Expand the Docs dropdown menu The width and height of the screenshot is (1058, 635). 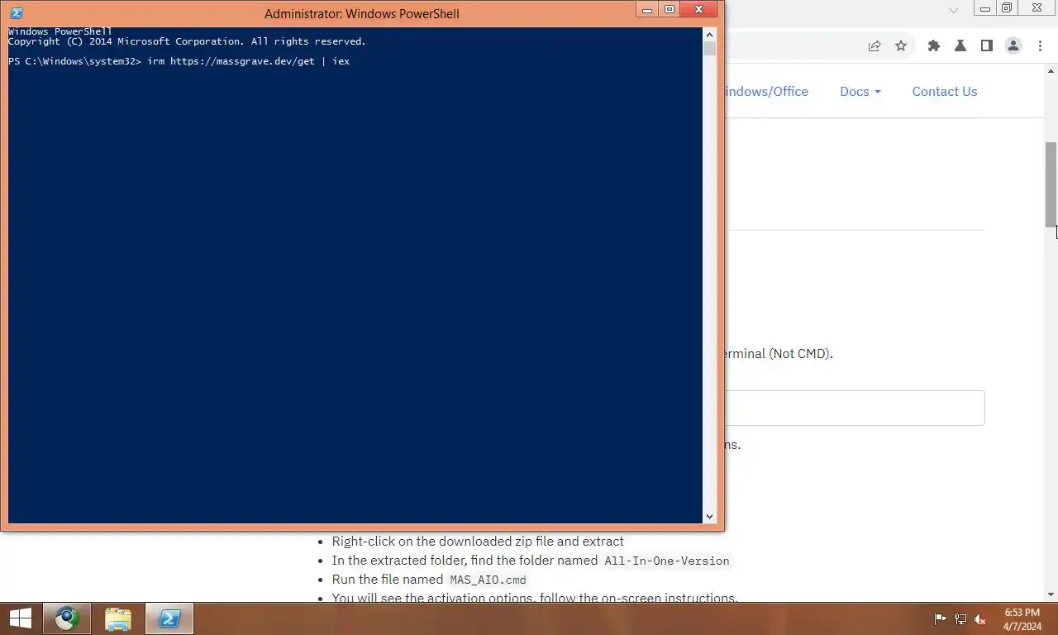pyautogui.click(x=860, y=92)
